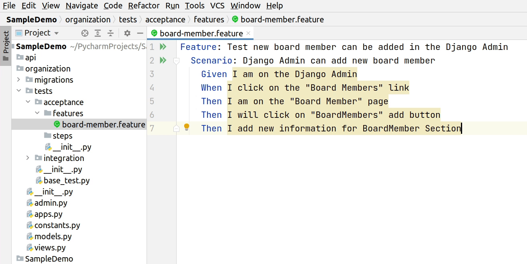Run the Feature from line 1 gutter
527x264 pixels.
pyautogui.click(x=163, y=47)
